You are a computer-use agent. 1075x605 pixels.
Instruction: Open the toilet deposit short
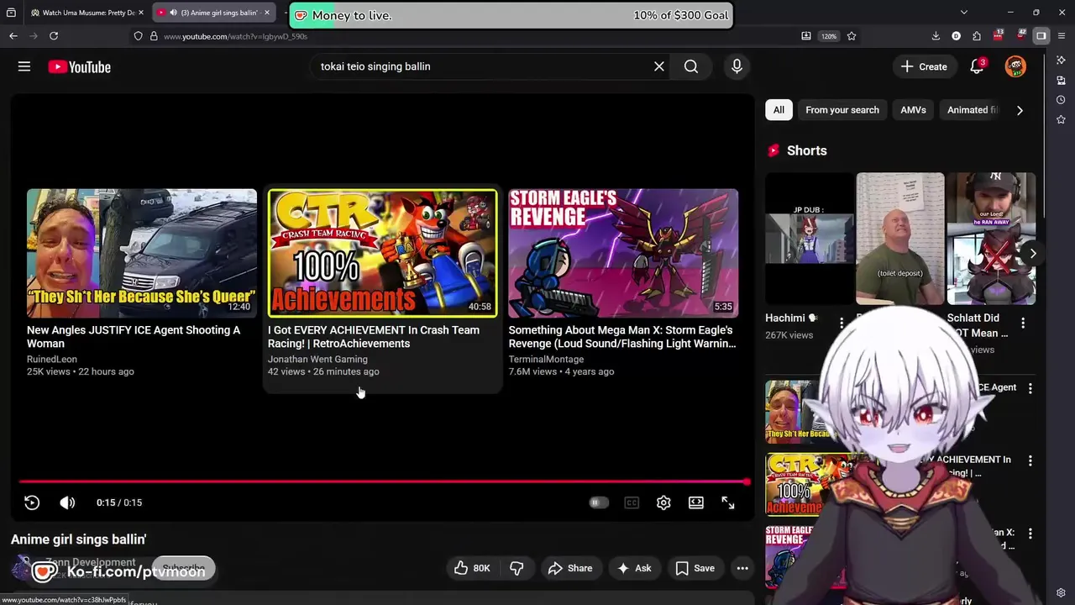point(900,239)
